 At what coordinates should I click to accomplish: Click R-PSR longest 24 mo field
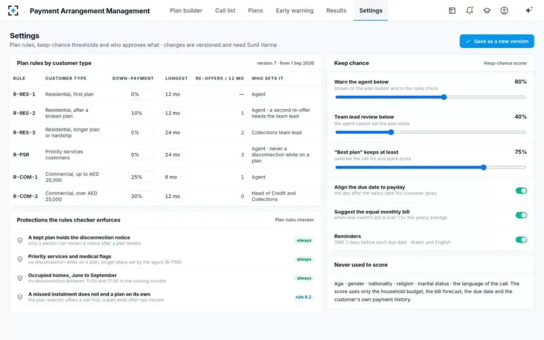pos(175,155)
